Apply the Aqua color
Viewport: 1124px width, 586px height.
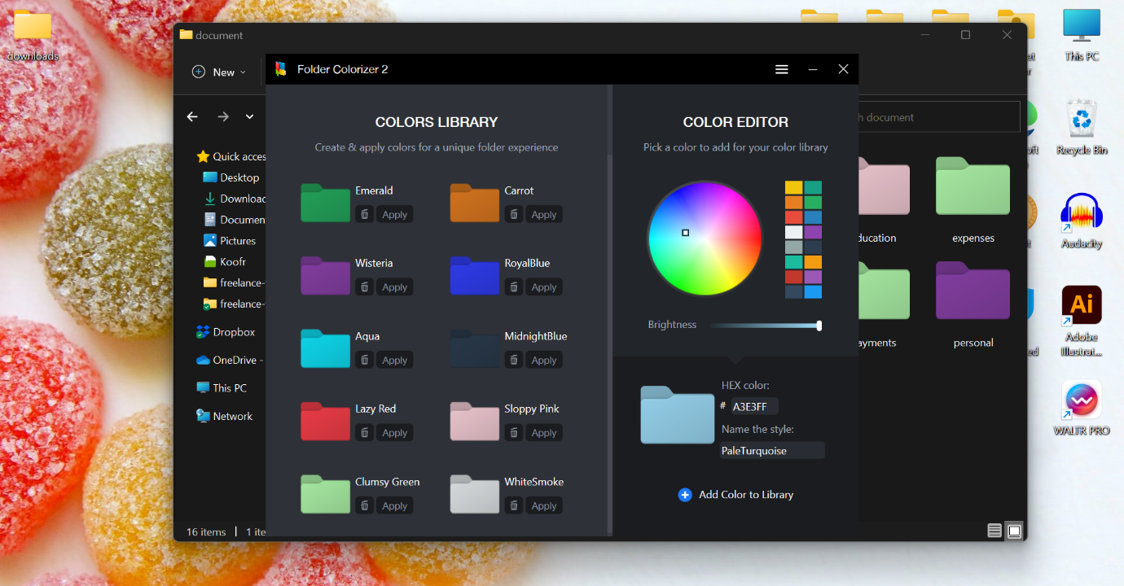pyautogui.click(x=395, y=360)
